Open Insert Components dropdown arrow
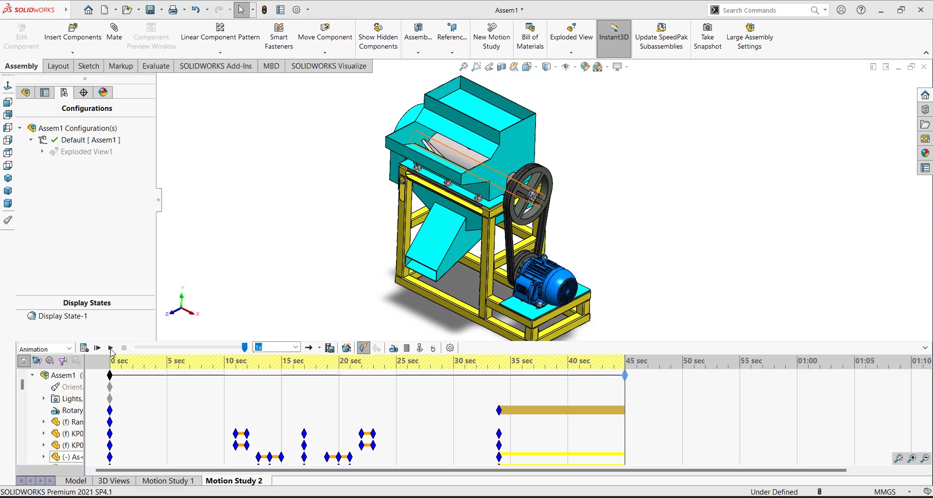 (72, 52)
